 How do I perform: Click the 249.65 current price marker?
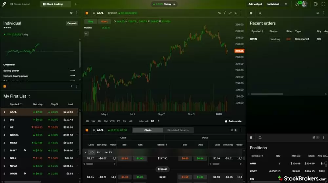[239, 51]
